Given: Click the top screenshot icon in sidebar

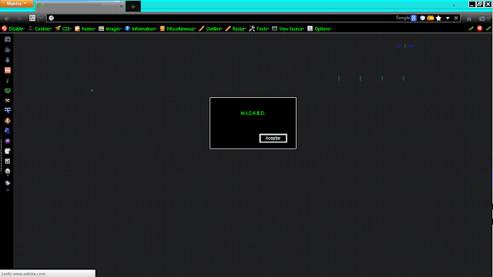Looking at the screenshot, I should click(8, 39).
